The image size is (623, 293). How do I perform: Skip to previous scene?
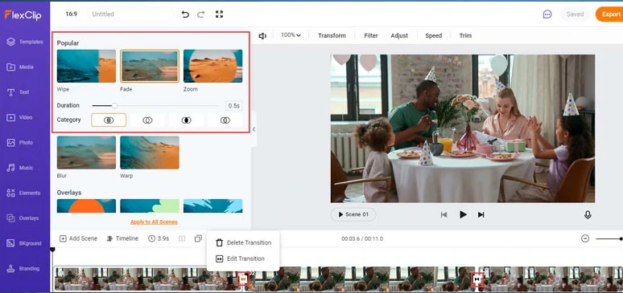click(444, 214)
